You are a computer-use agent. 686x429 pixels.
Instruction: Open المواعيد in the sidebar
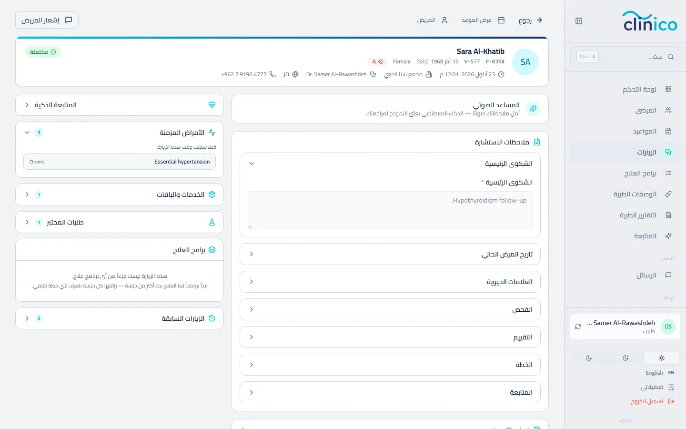[625, 131]
